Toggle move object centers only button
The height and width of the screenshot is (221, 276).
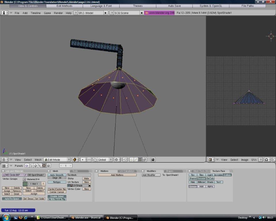pyautogui.click(x=89, y=160)
